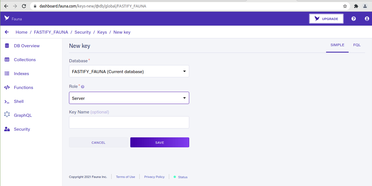Reload the page with browser refresh
The width and height of the screenshot is (372, 186).
pos(24,6)
